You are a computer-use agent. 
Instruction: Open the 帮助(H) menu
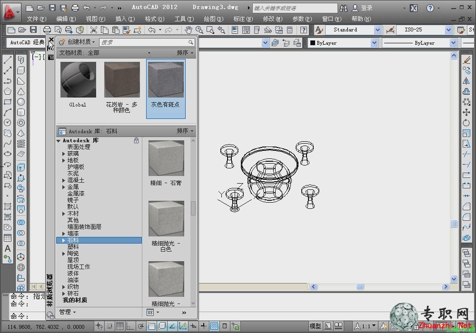361,19
